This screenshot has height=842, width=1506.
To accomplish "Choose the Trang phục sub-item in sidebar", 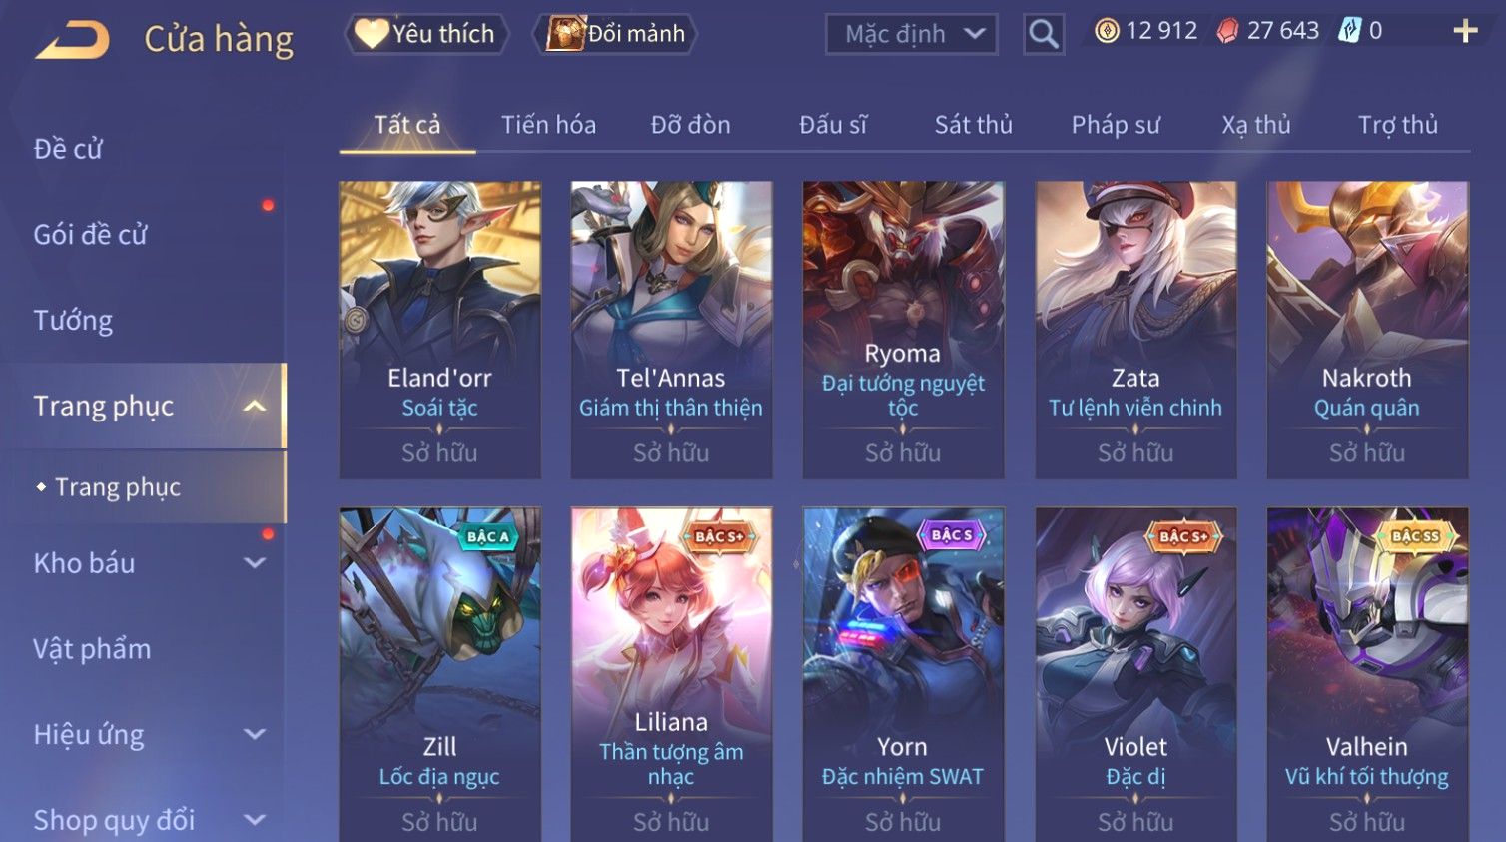I will [x=118, y=487].
